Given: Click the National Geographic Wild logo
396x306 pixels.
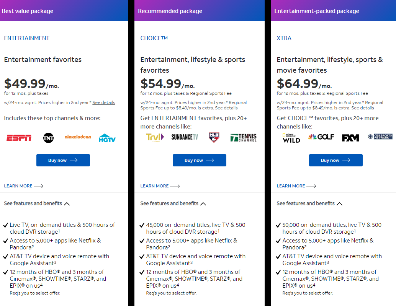Looking at the screenshot, I should (291, 138).
